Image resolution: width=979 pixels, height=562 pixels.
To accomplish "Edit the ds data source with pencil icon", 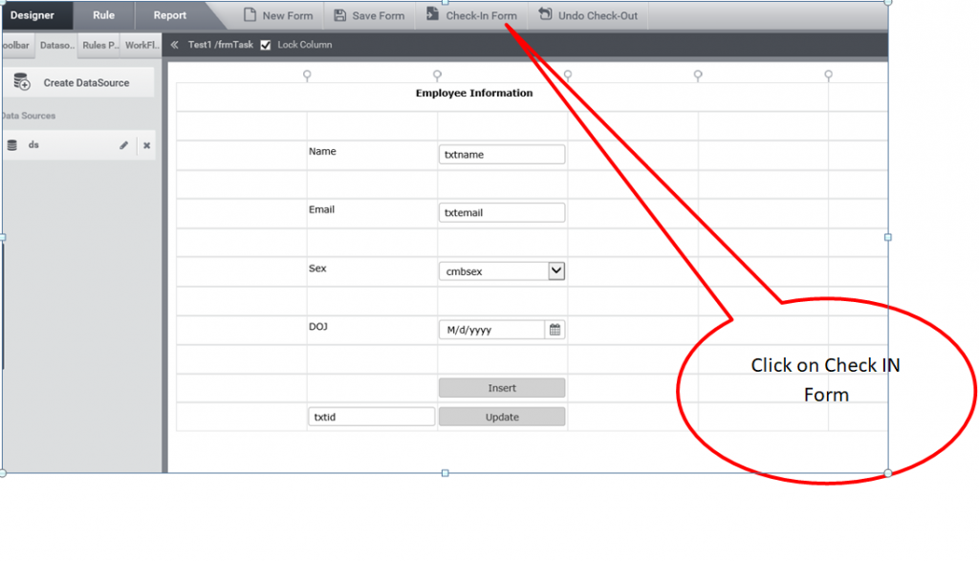I will (x=123, y=145).
